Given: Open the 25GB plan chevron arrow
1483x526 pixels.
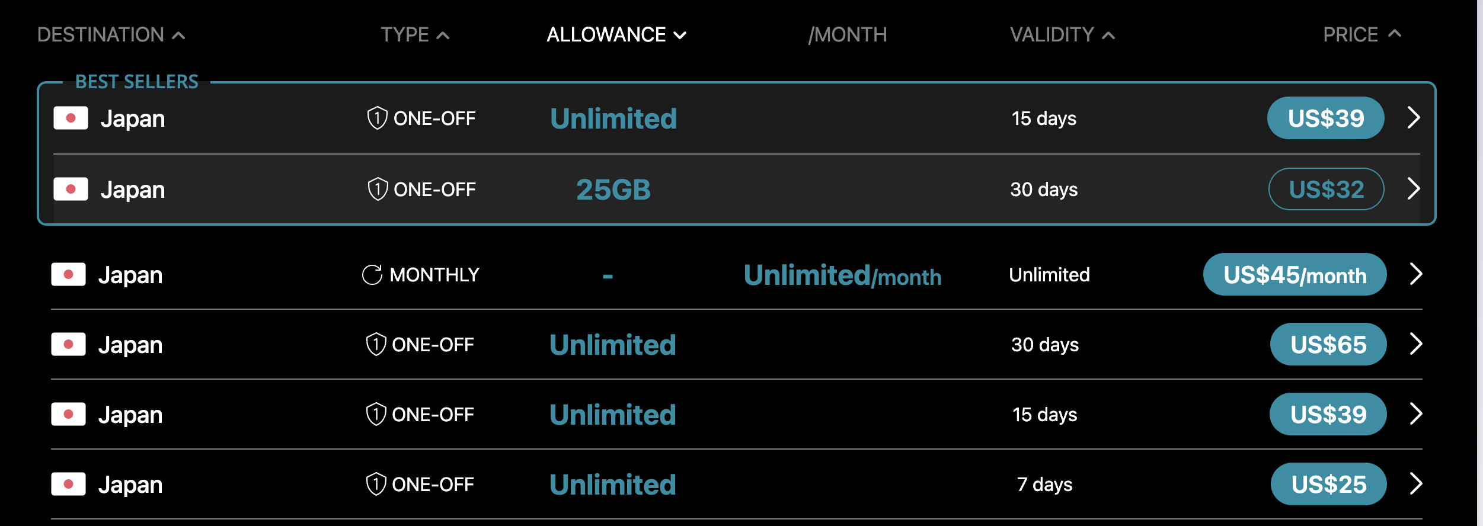Looking at the screenshot, I should click(x=1414, y=190).
